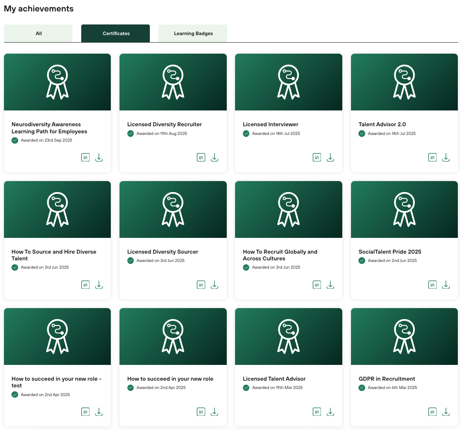Download the Talent Advisor 2.0 certificate

coord(446,157)
